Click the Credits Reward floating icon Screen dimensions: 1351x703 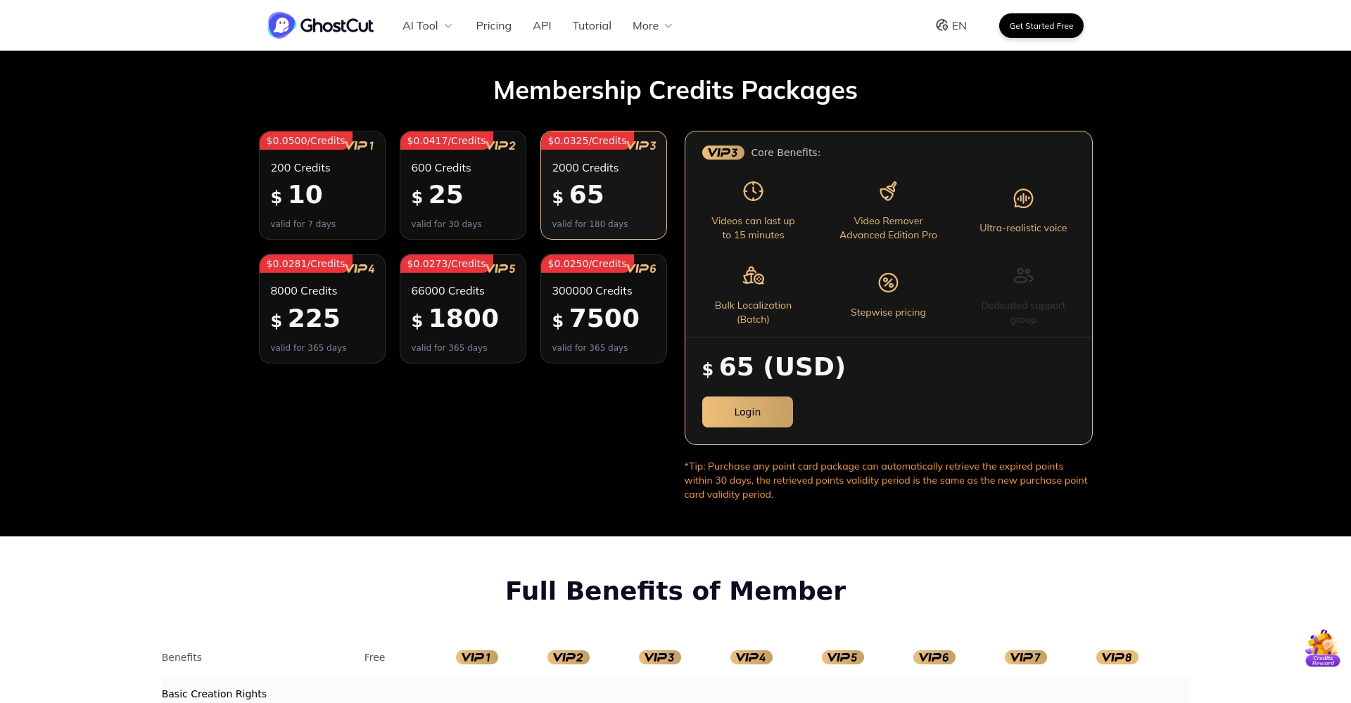(1321, 647)
